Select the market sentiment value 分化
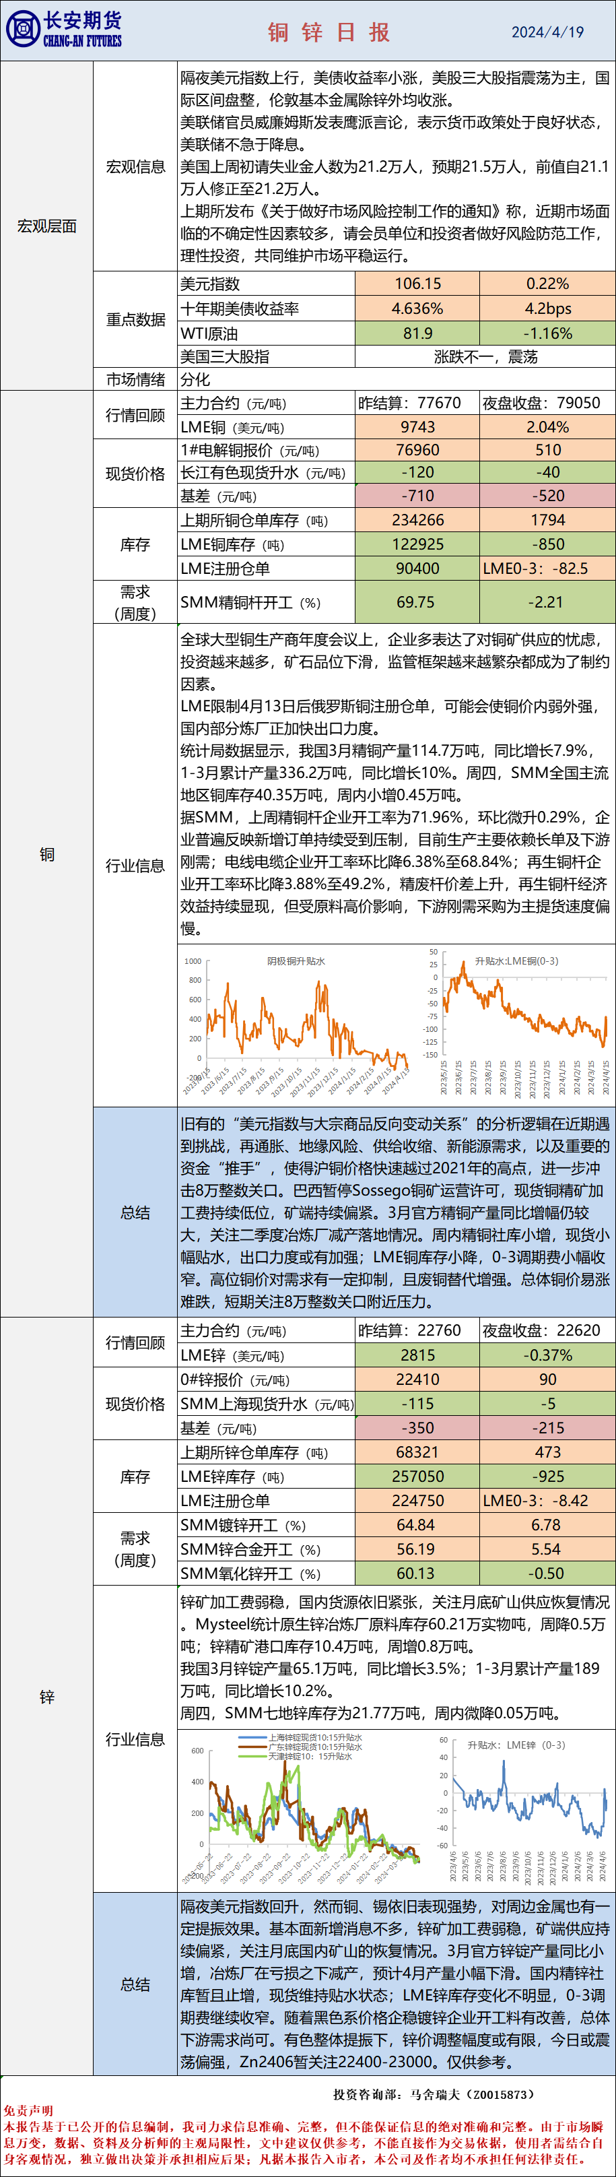This screenshot has width=616, height=2177. point(195,379)
